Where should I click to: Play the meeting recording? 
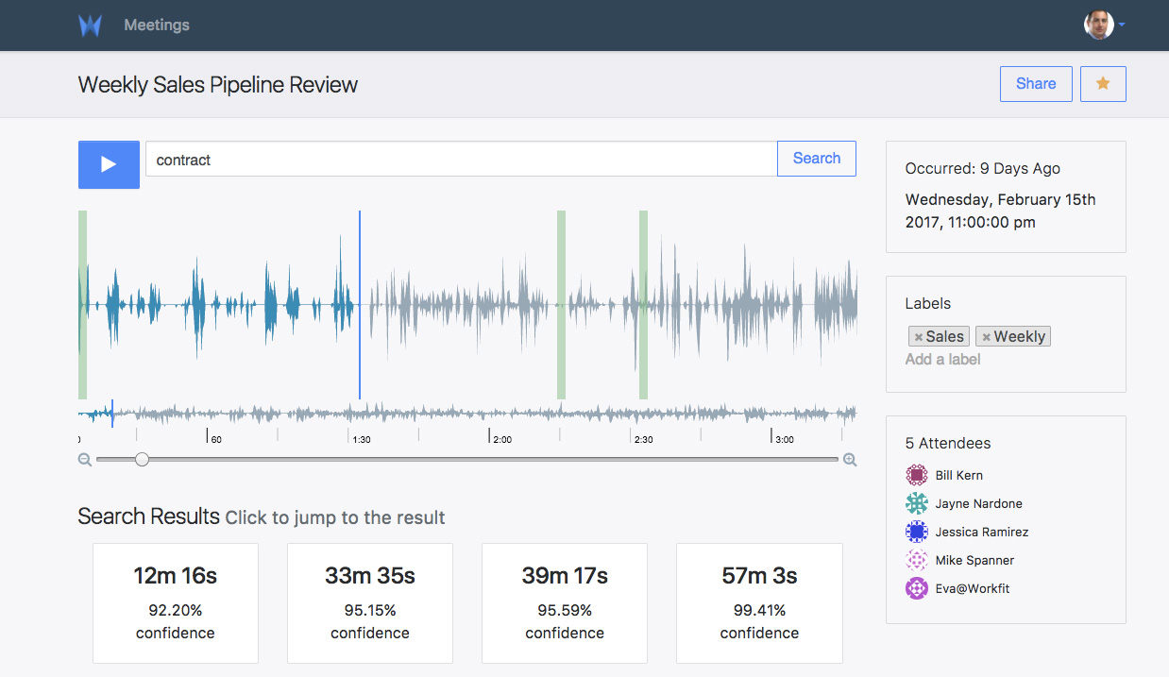click(109, 164)
